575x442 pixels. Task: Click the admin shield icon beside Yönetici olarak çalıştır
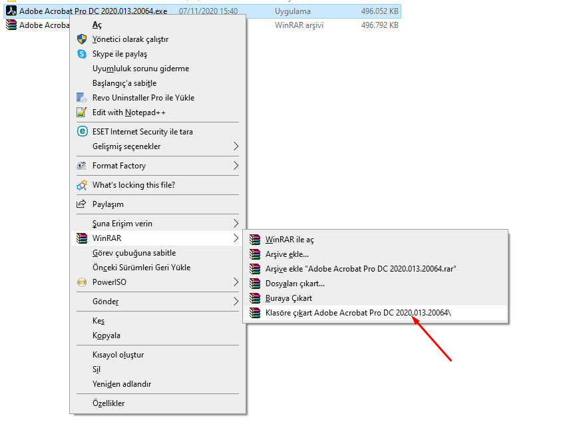82,39
